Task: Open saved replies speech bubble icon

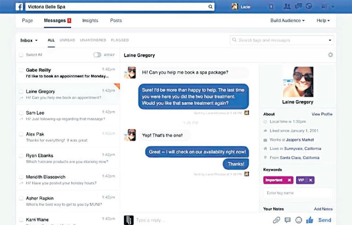Action: point(288,220)
